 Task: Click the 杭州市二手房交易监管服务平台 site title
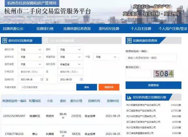[47, 11]
